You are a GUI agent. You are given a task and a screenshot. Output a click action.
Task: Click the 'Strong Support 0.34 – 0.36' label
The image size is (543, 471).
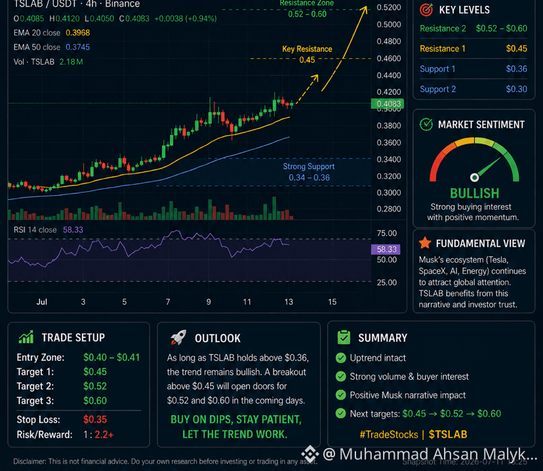coord(309,172)
